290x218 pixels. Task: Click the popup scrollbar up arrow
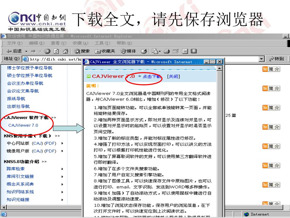coord(219,68)
